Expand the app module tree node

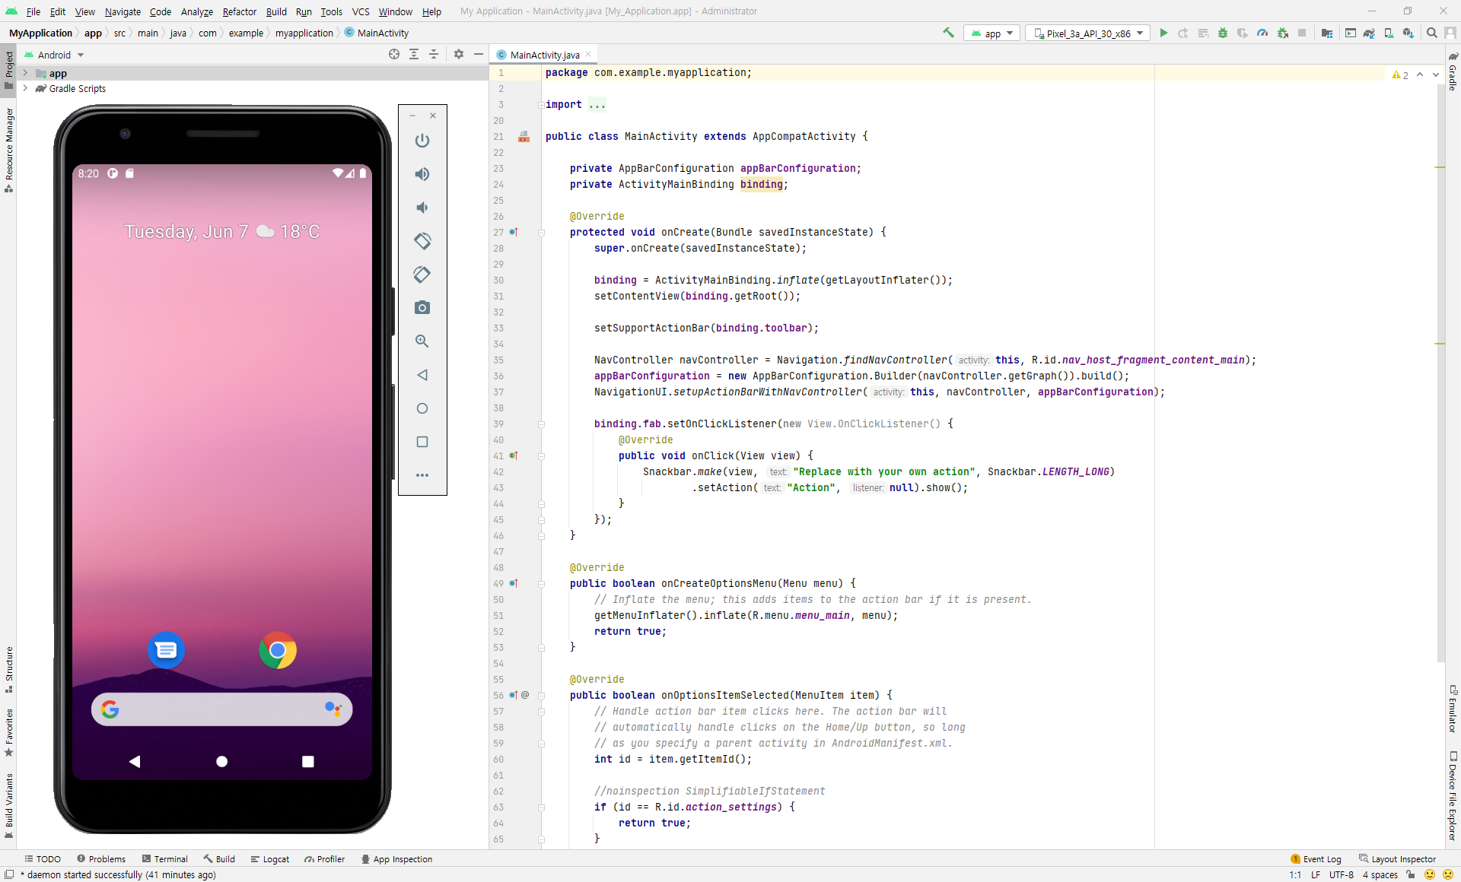tap(25, 73)
